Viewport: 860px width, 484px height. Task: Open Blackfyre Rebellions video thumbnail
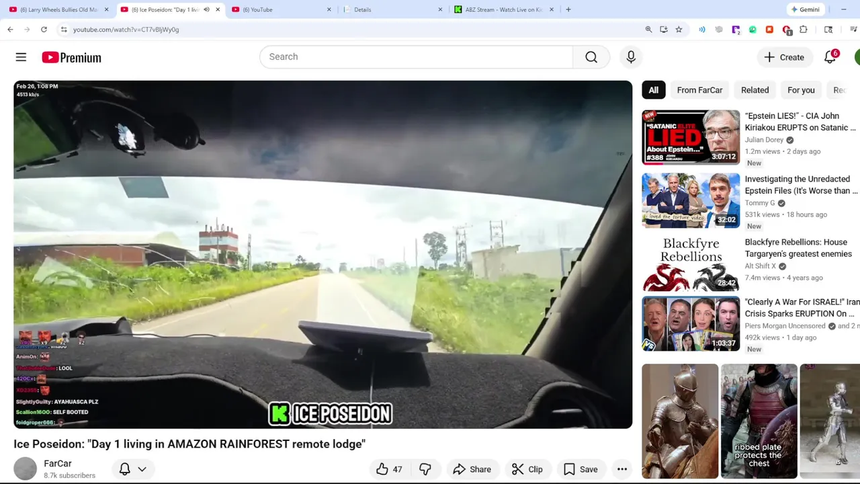tap(691, 264)
